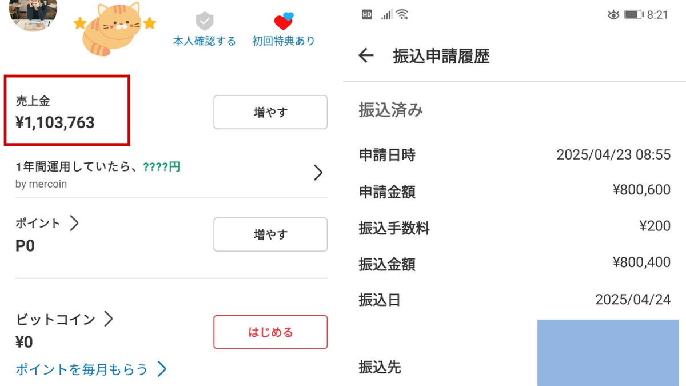Select the highlighted 売上金 balance amount
Viewport: 686px width, 386px height.
click(x=54, y=122)
